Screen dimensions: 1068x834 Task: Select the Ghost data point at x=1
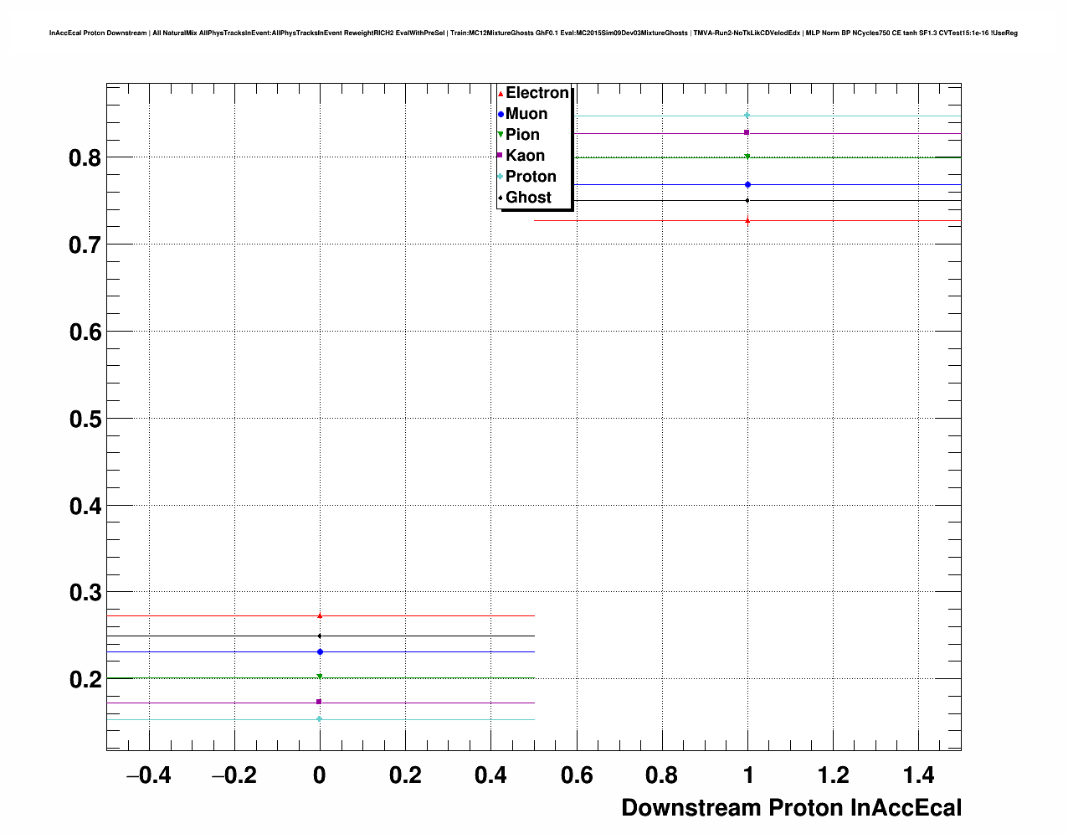(747, 200)
